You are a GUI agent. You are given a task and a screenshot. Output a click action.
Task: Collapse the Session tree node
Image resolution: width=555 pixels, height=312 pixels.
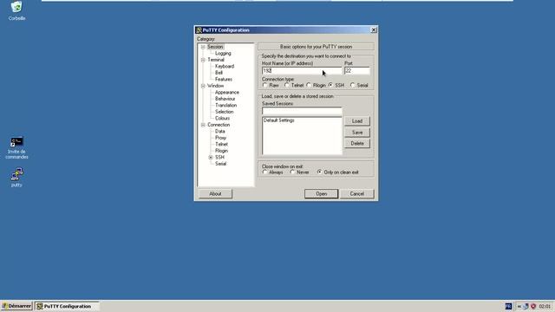(203, 47)
